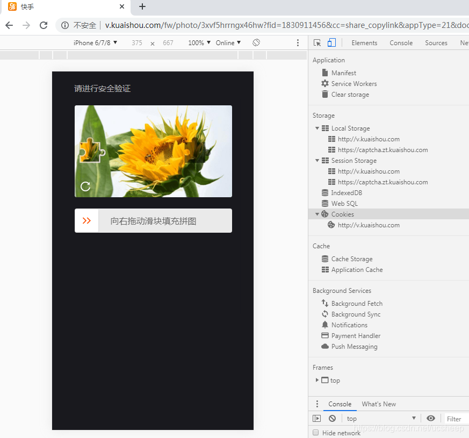Open Notifications service
The image size is (469, 438).
pyautogui.click(x=349, y=325)
